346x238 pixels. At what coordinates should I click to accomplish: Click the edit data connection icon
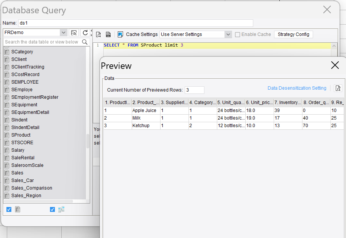(x=74, y=33)
